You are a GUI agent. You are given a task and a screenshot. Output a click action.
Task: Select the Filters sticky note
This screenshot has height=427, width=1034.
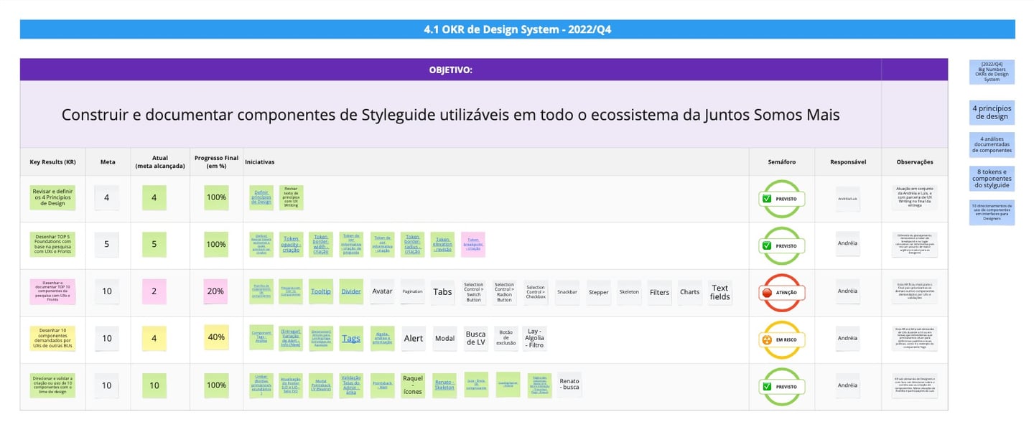click(659, 291)
